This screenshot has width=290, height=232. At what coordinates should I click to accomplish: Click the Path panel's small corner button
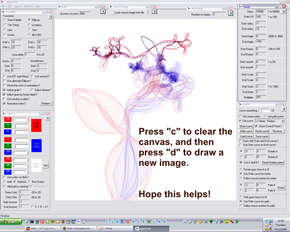click(x=103, y=12)
